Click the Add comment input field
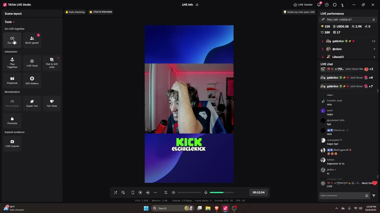This screenshot has width=380, height=213. click(342, 196)
